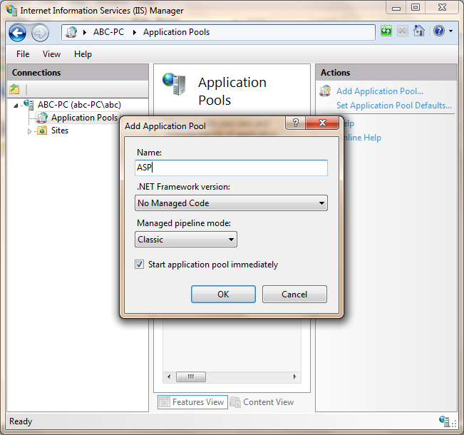The height and width of the screenshot is (435, 464).
Task: Click the Connections toolbar up-folder icon
Action: coord(14,89)
